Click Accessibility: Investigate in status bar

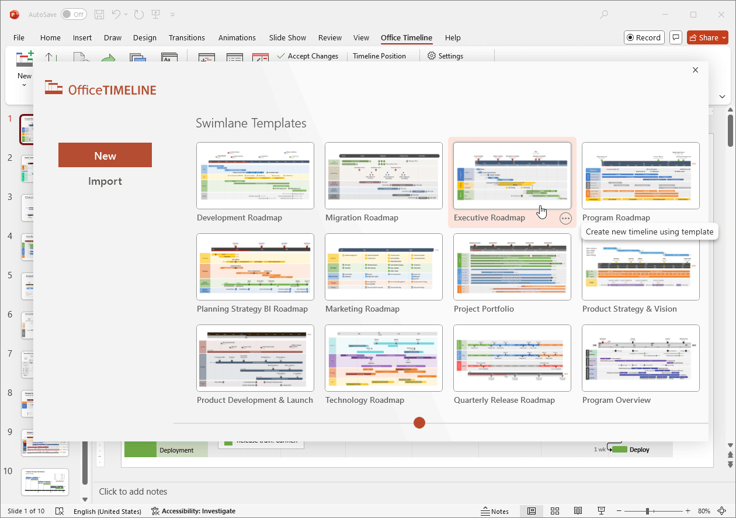(x=193, y=511)
